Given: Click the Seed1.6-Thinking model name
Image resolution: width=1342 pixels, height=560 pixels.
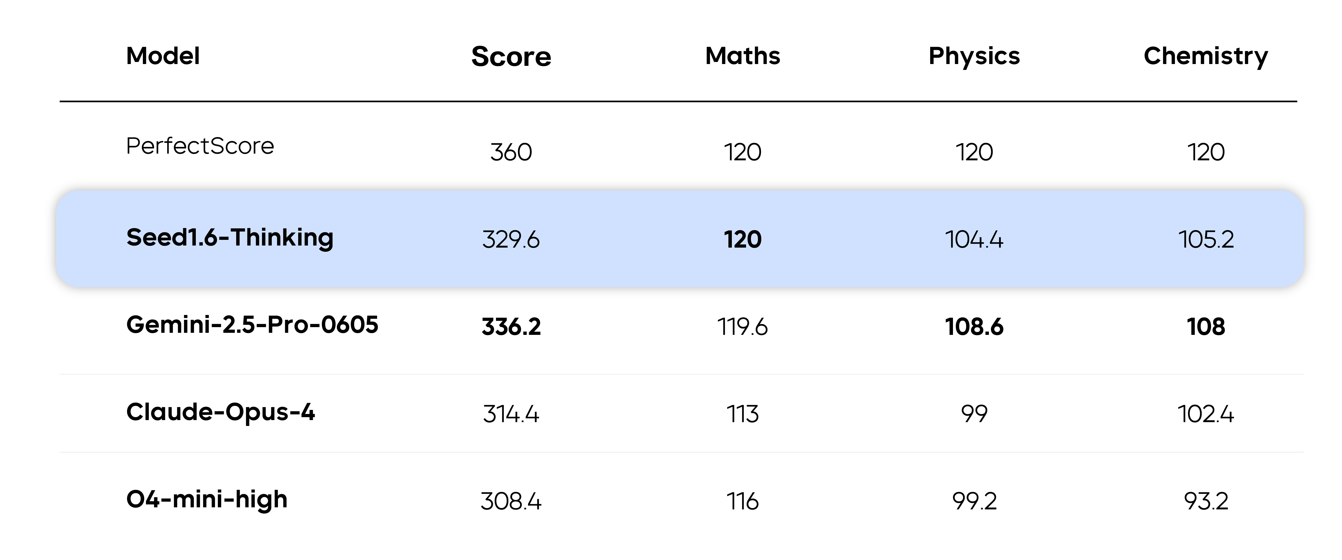Looking at the screenshot, I should click(230, 238).
